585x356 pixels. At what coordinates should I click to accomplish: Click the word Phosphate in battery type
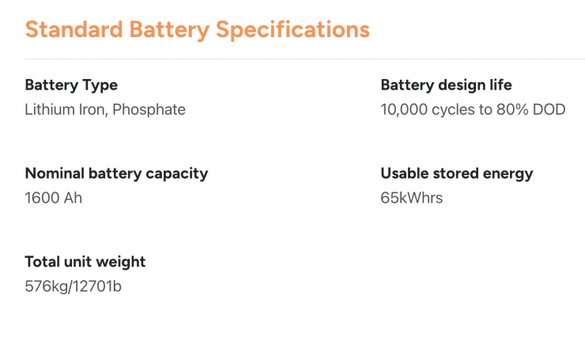[149, 109]
